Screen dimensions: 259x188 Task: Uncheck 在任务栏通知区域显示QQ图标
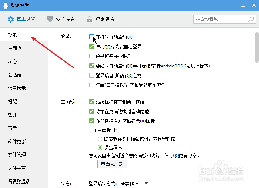point(91,121)
